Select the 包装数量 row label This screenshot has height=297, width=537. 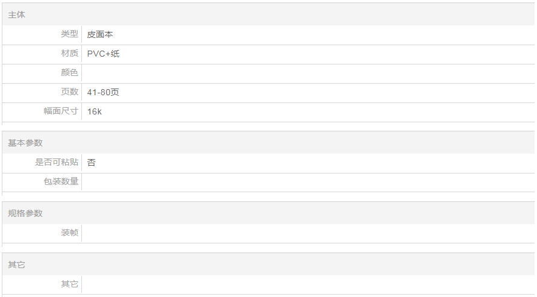click(61, 181)
